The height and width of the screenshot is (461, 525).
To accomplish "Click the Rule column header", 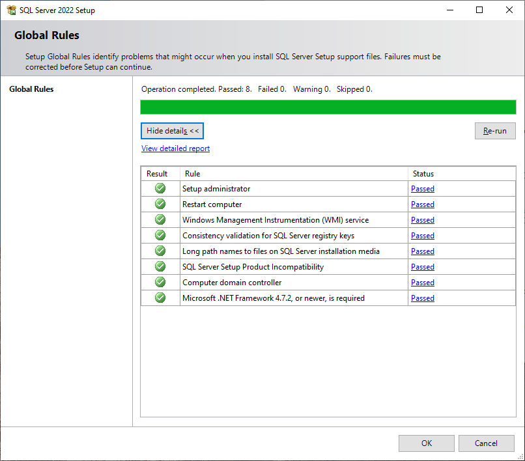I will [x=192, y=174].
